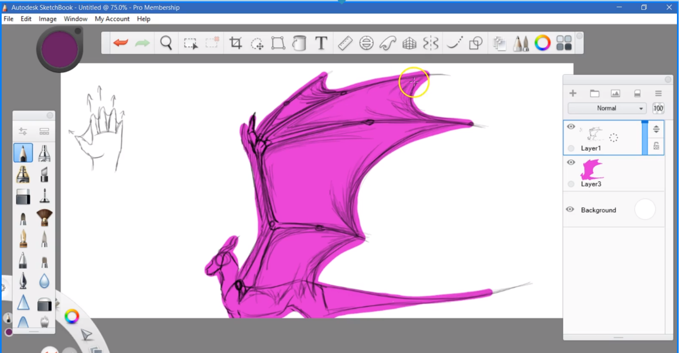Hide Layer1 using its eye icon
679x353 pixels.
coord(571,127)
